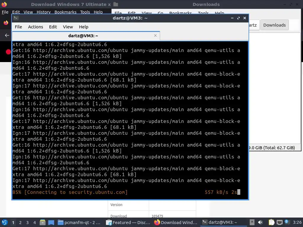Switch to workspace 3
The height and width of the screenshot is (227, 303).
pos(28,223)
